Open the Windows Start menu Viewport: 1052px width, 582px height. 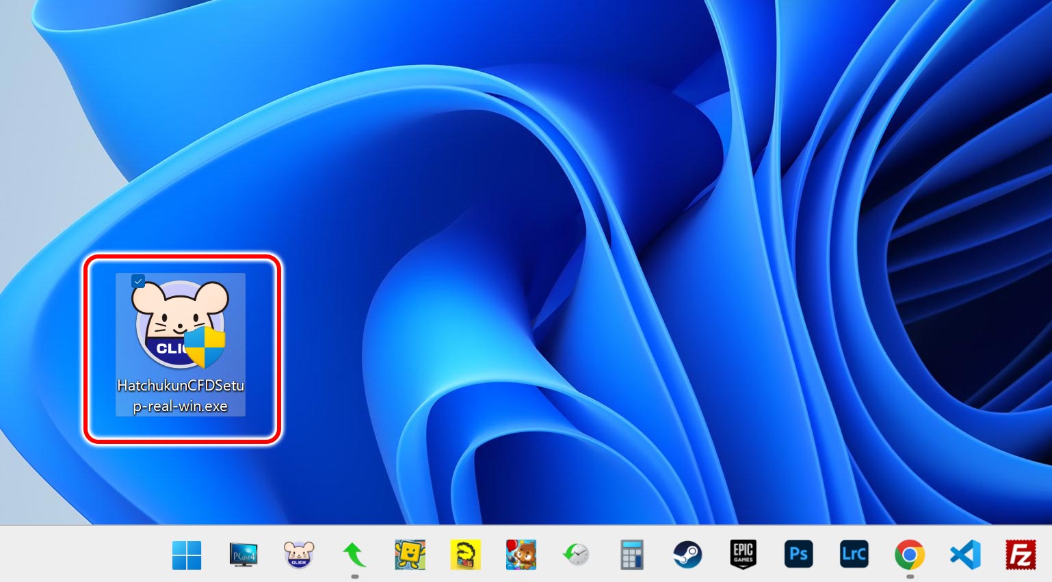point(187,555)
